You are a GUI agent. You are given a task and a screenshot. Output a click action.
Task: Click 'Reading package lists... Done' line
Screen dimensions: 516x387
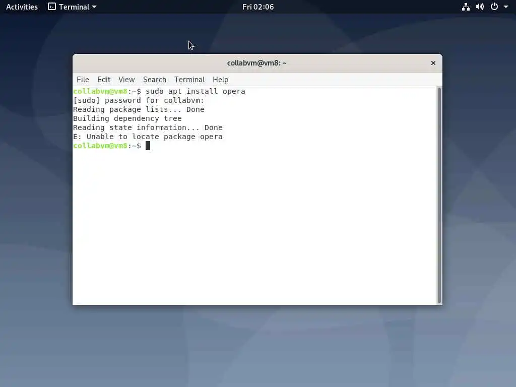point(139,109)
